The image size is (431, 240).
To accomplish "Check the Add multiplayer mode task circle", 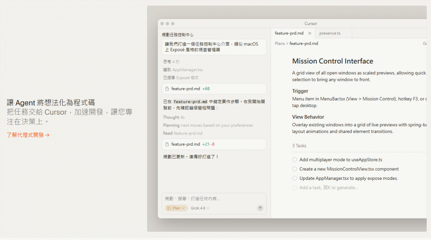I will point(294,159).
